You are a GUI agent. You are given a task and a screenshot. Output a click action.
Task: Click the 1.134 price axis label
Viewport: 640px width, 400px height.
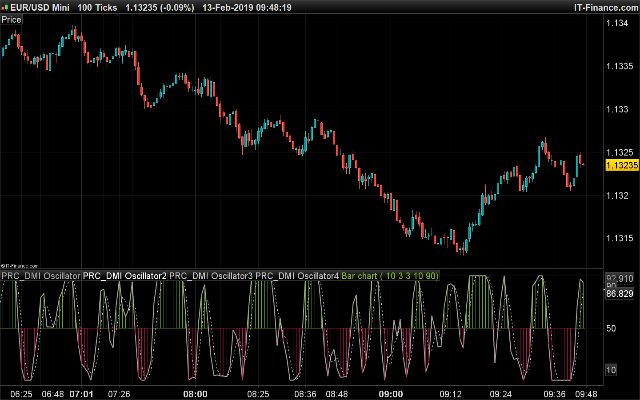point(617,23)
